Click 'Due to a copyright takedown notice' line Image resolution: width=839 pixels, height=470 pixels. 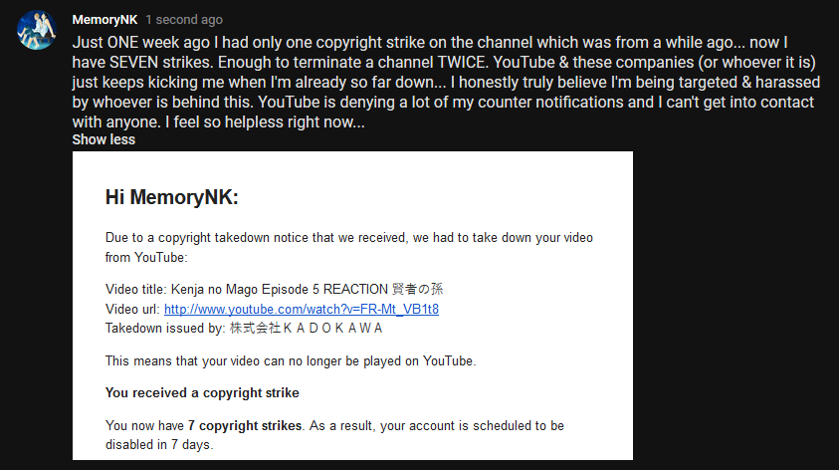[349, 238]
